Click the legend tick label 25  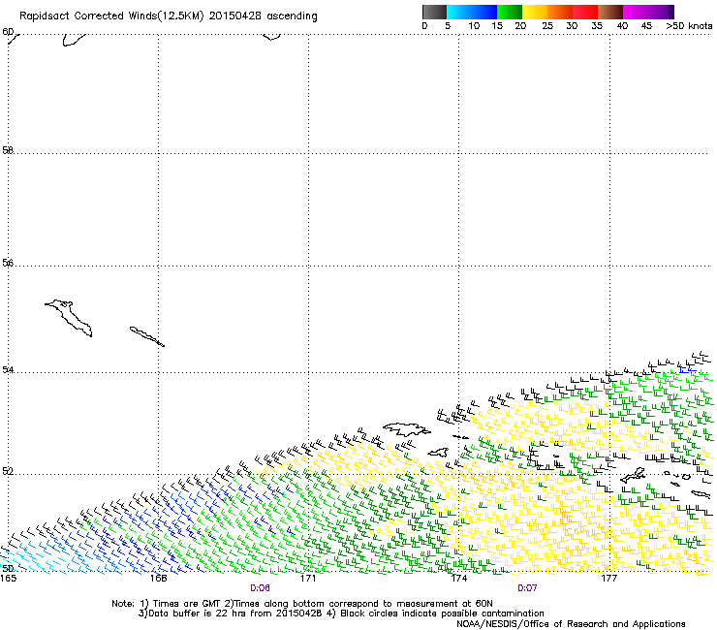(547, 26)
